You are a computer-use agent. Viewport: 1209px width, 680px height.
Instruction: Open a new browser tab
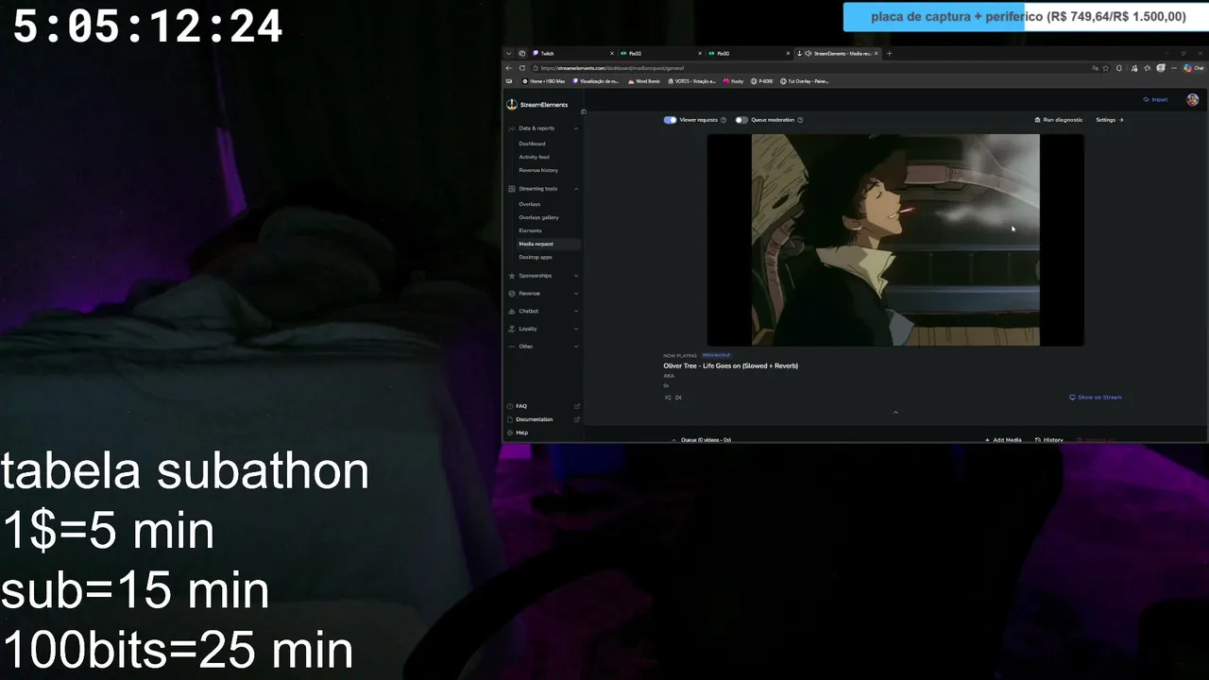[889, 54]
